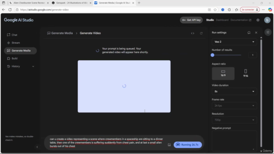Close the Generate Media browser tab
This screenshot has width=274, height=154.
tap(133, 3)
